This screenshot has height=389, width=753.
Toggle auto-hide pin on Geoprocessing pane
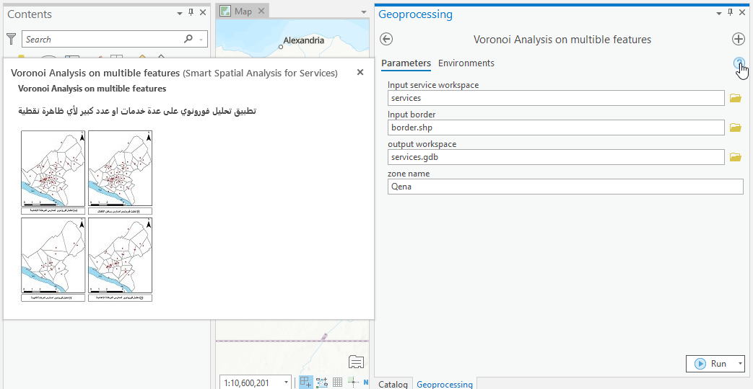pos(731,13)
